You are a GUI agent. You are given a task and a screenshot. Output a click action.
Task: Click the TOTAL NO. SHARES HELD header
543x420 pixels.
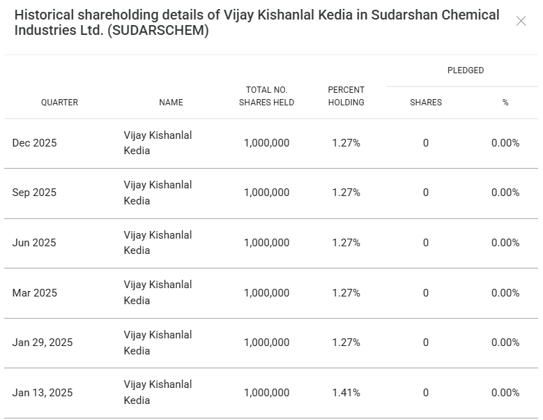pos(266,96)
